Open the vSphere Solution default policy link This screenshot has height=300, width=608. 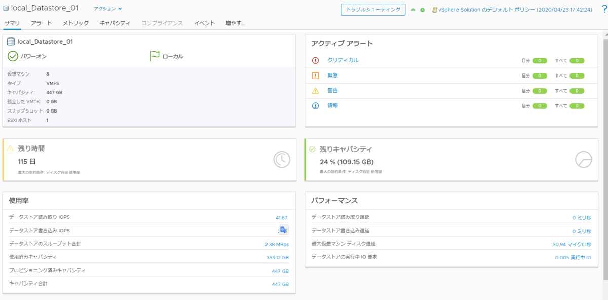point(515,10)
